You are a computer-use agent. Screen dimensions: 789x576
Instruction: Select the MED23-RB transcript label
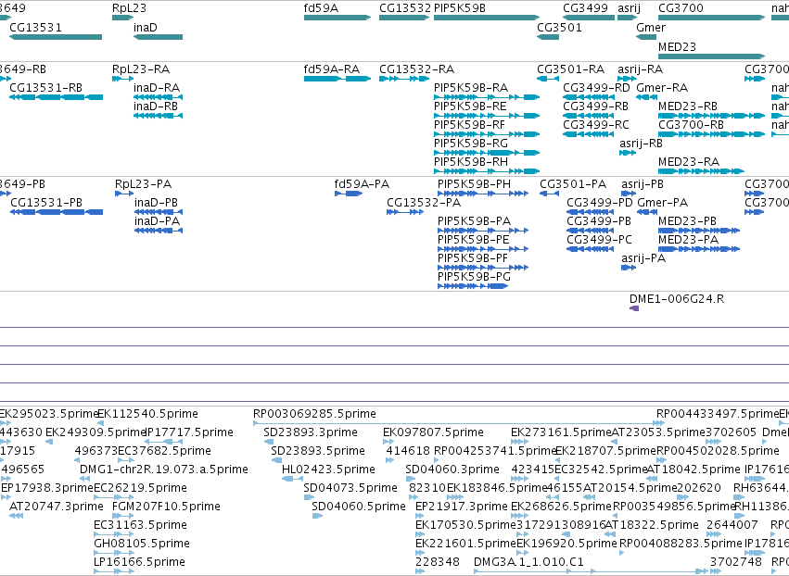tap(688, 106)
